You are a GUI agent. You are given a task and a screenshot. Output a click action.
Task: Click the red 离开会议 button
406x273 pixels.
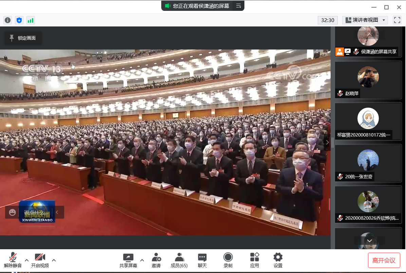384,260
